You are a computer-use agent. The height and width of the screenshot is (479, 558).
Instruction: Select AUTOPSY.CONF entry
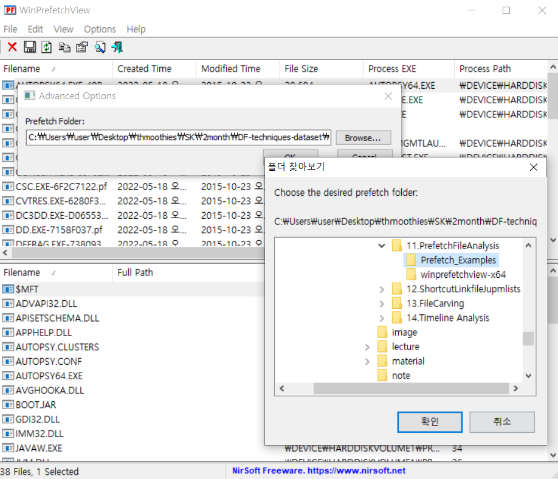(133, 361)
